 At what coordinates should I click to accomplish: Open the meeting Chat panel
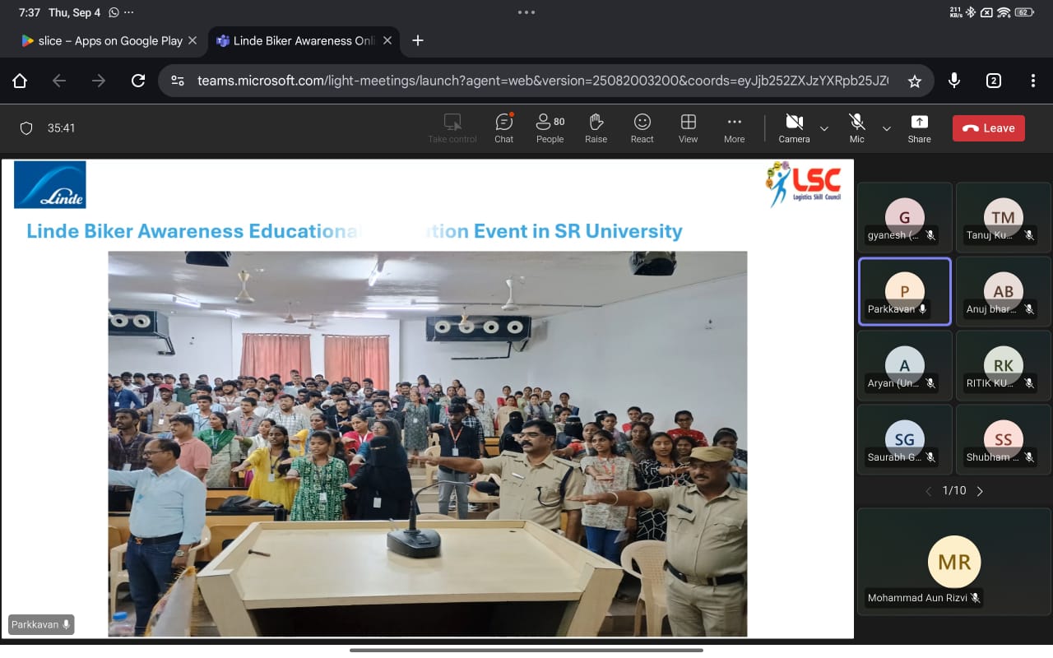[x=503, y=127]
